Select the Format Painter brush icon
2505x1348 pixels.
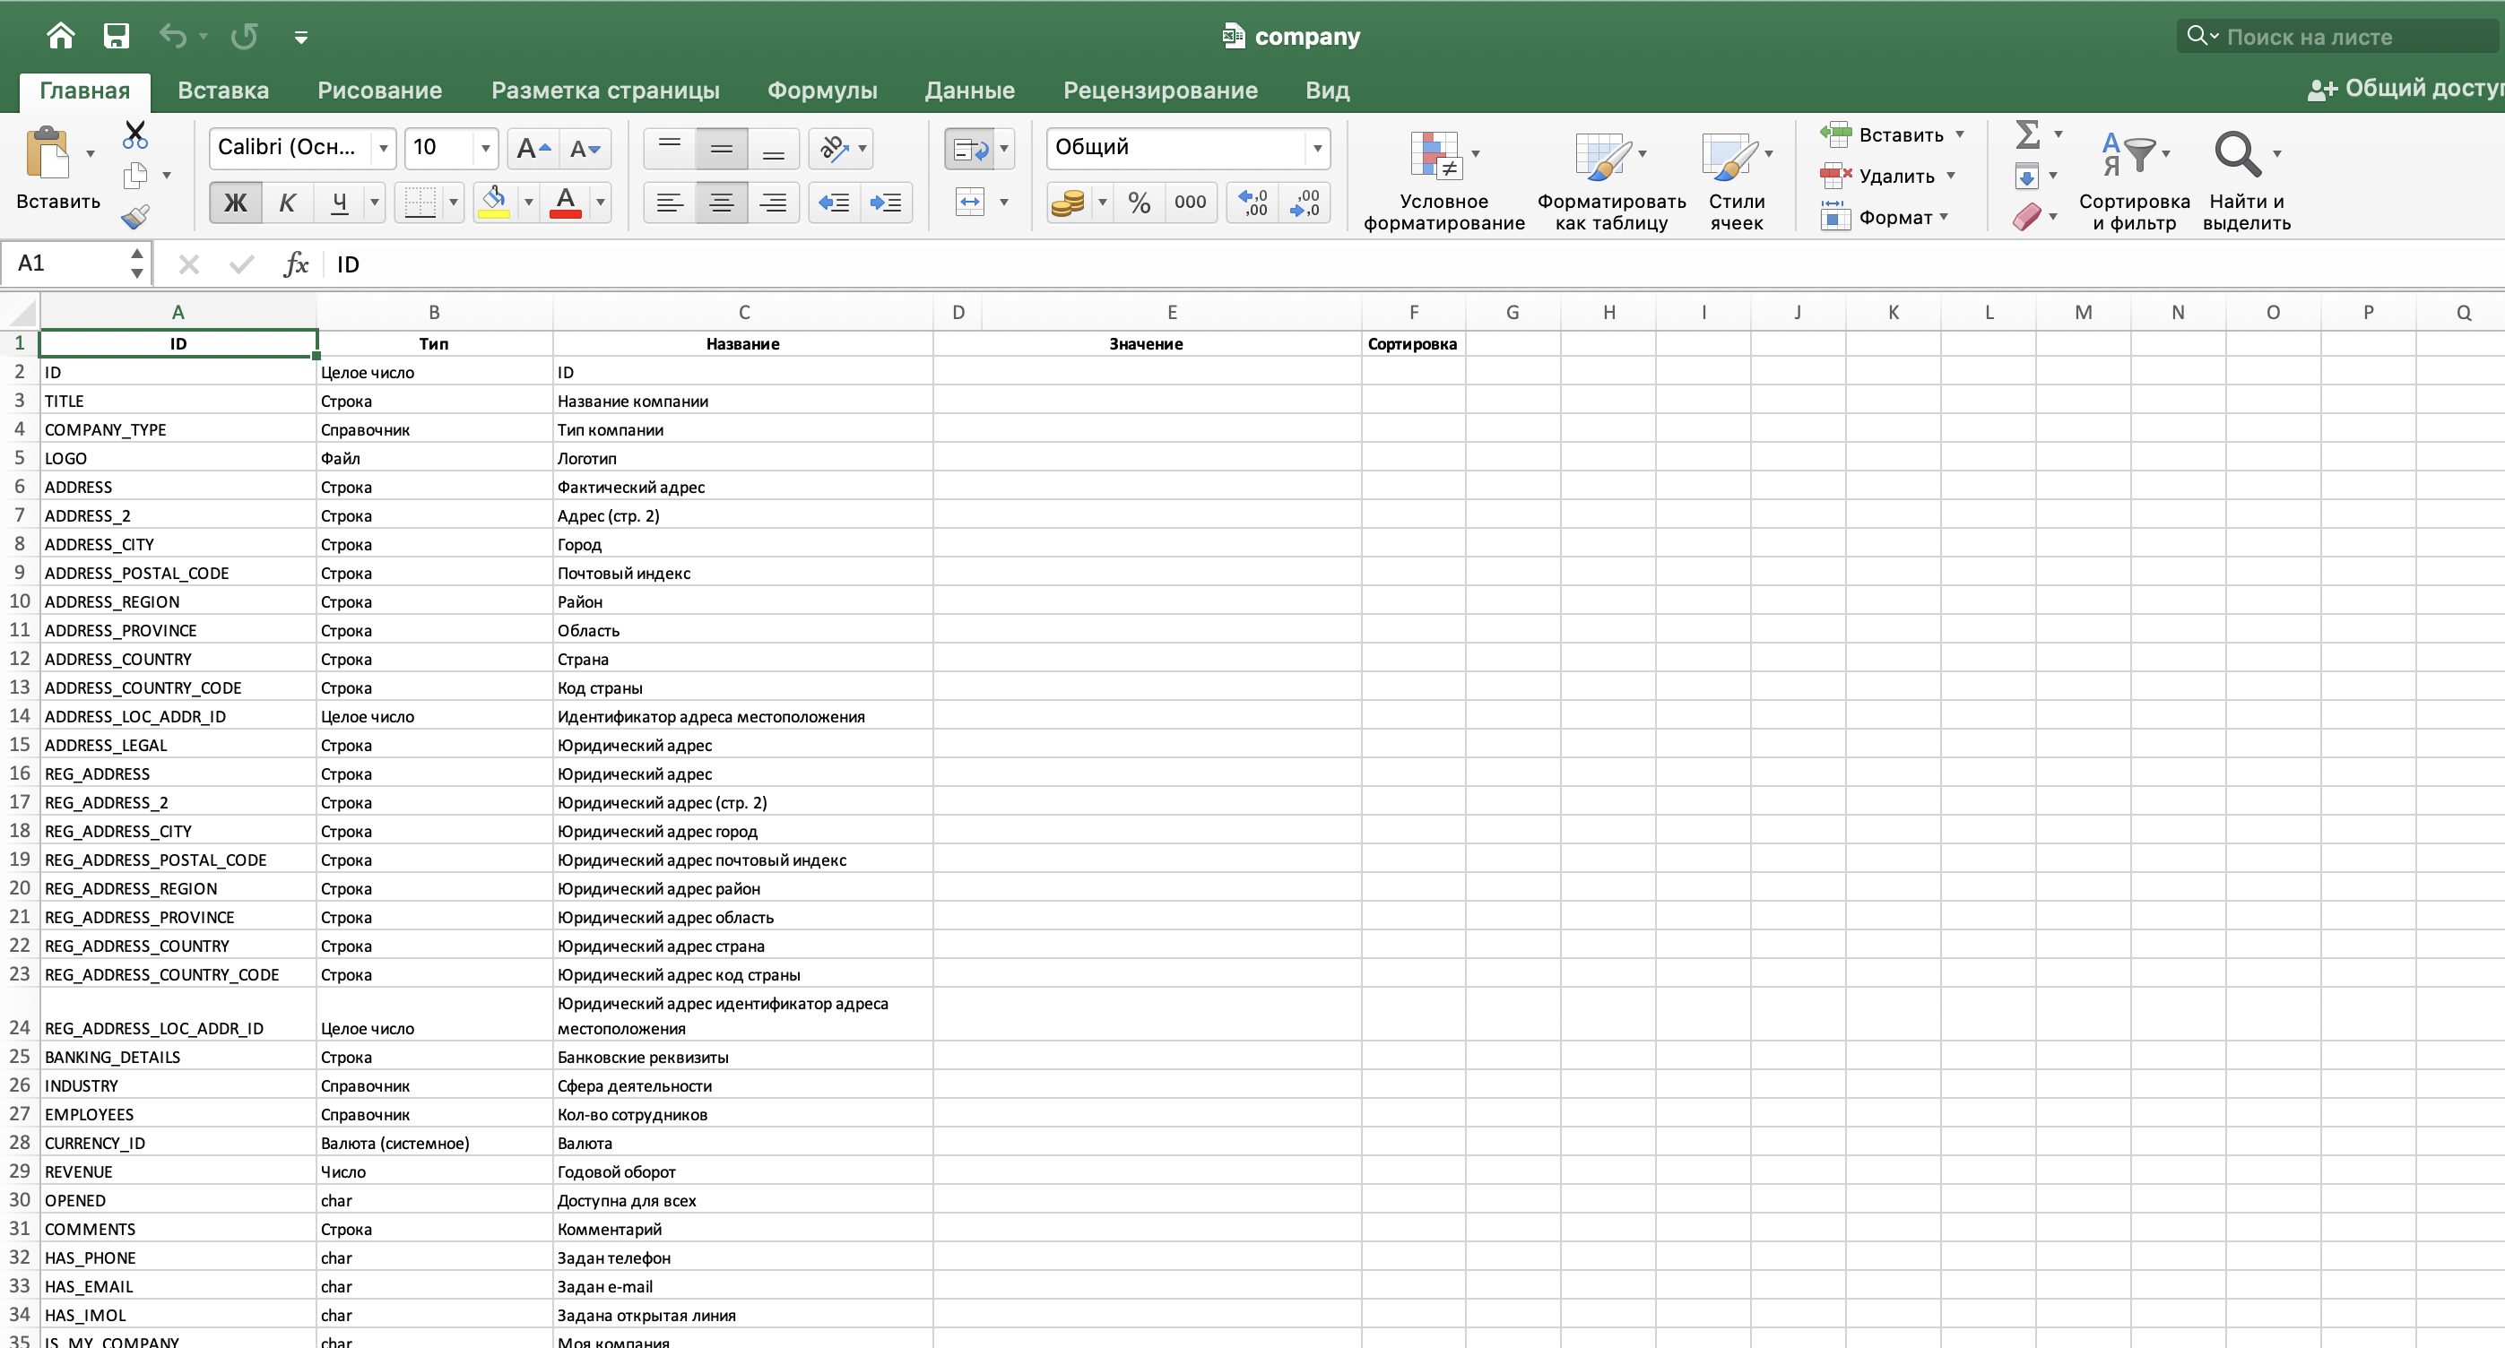135,217
